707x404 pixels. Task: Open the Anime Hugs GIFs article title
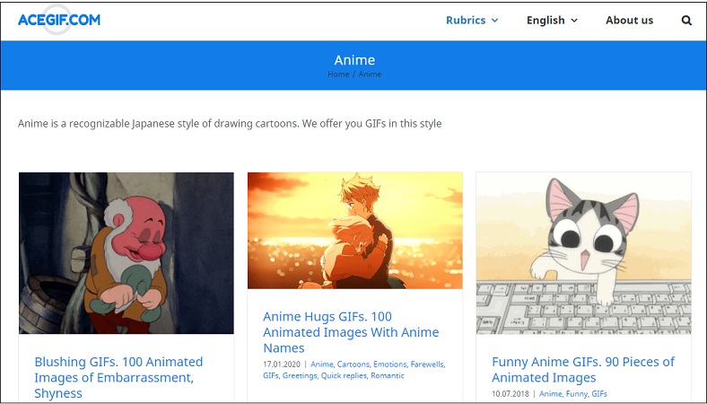click(x=351, y=332)
